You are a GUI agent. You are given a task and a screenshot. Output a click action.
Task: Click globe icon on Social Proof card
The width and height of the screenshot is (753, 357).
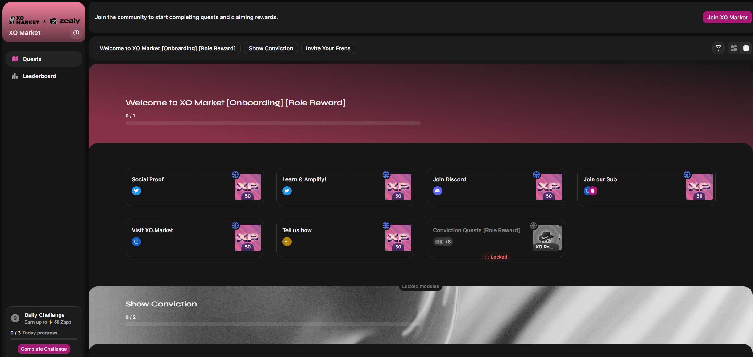[235, 175]
